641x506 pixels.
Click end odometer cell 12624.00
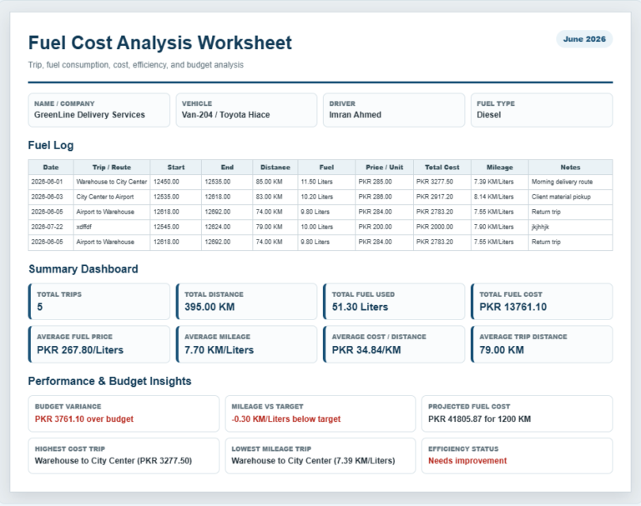click(227, 227)
